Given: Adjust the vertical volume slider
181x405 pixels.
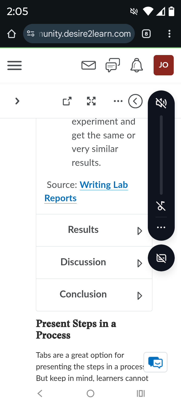Looking at the screenshot, I should pyautogui.click(x=161, y=155).
